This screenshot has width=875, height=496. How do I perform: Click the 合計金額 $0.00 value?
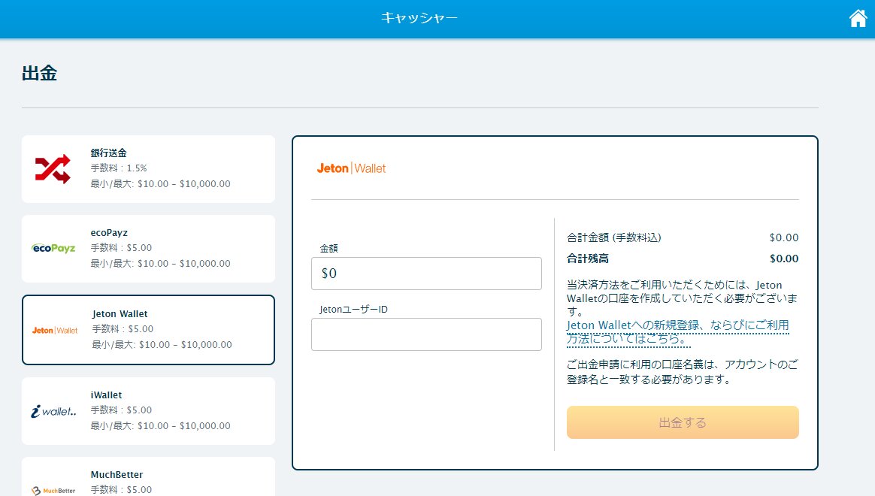pos(784,237)
